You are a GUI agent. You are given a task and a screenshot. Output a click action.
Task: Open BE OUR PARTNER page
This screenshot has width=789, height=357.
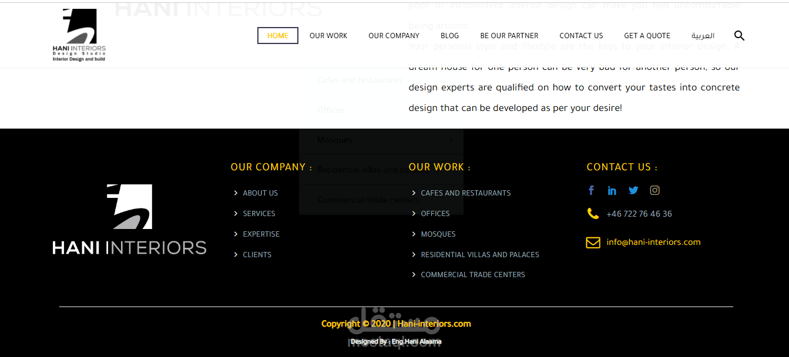coord(509,36)
